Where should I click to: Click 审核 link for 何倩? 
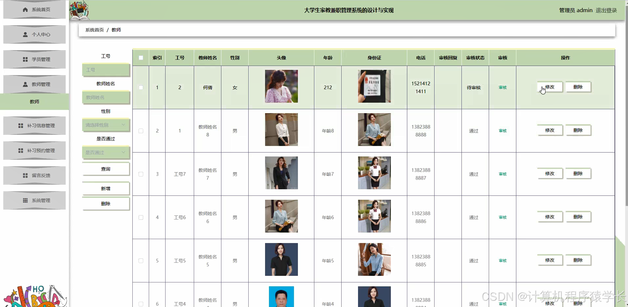tap(503, 88)
